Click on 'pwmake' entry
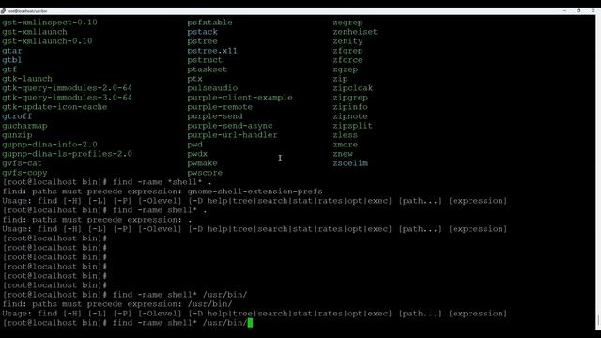Image resolution: width=601 pixels, height=338 pixels. click(x=203, y=163)
